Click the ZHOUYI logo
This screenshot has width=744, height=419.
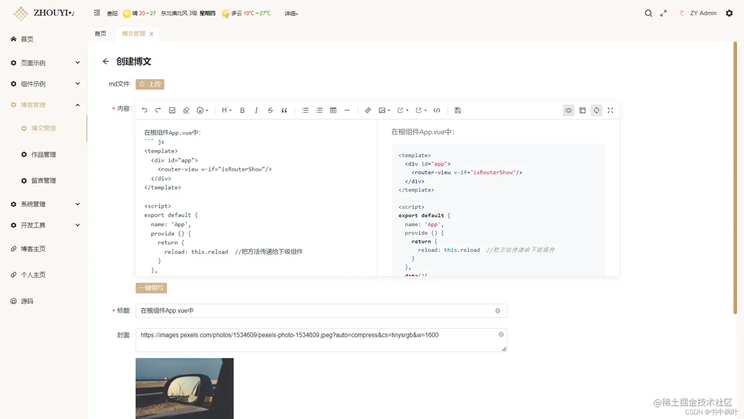(x=43, y=13)
